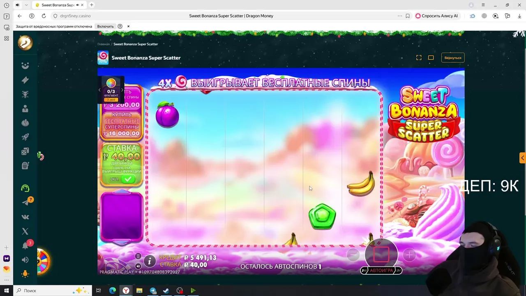Open the slot machine sidebar icon
526x296 pixels.
25,166
